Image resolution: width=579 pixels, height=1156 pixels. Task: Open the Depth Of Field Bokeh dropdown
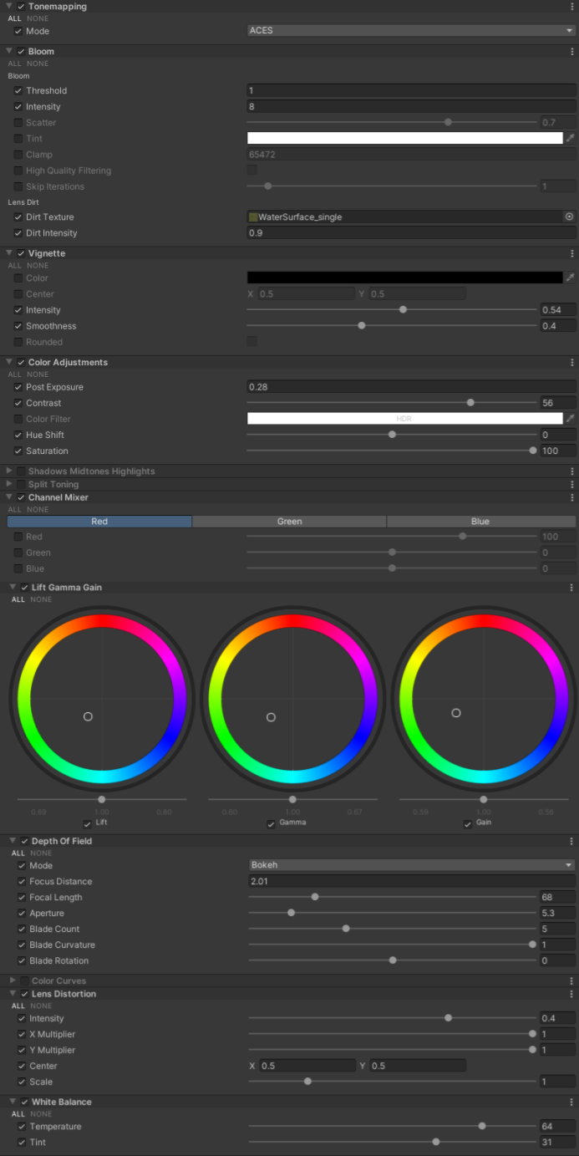point(411,866)
